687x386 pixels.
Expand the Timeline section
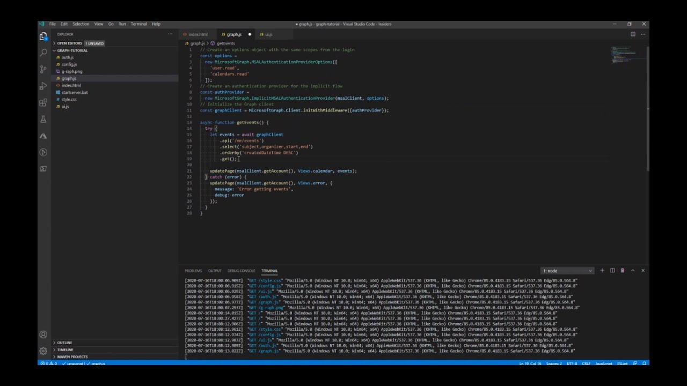click(65, 350)
